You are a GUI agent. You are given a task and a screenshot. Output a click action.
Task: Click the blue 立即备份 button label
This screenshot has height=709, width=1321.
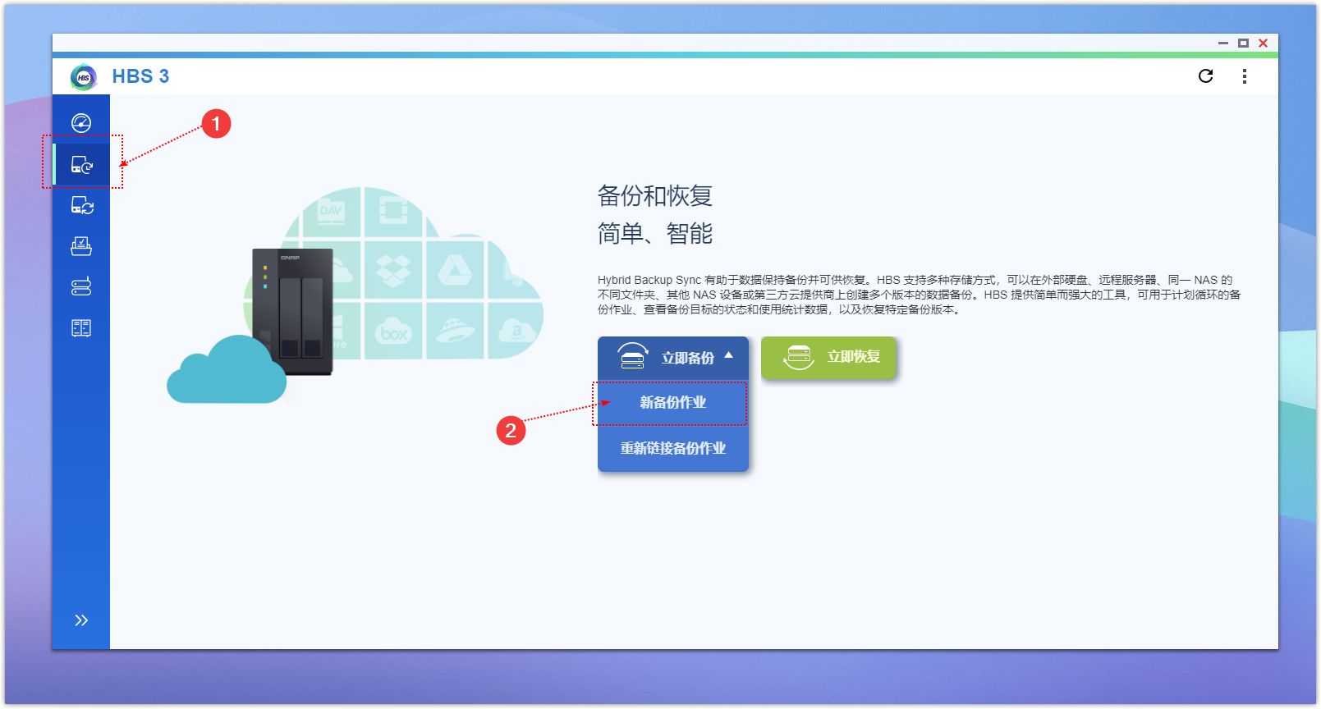[x=687, y=358]
